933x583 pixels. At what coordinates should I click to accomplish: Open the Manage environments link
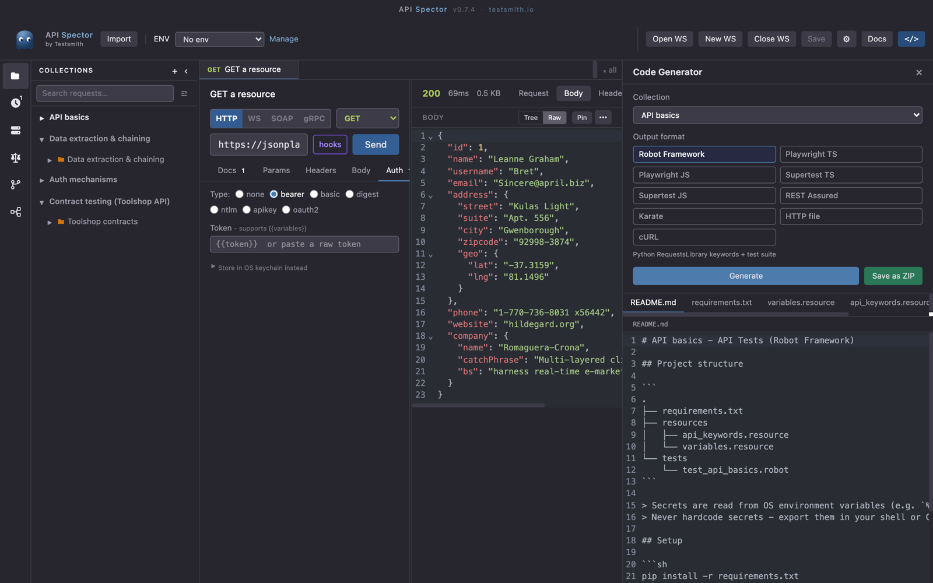tap(283, 39)
